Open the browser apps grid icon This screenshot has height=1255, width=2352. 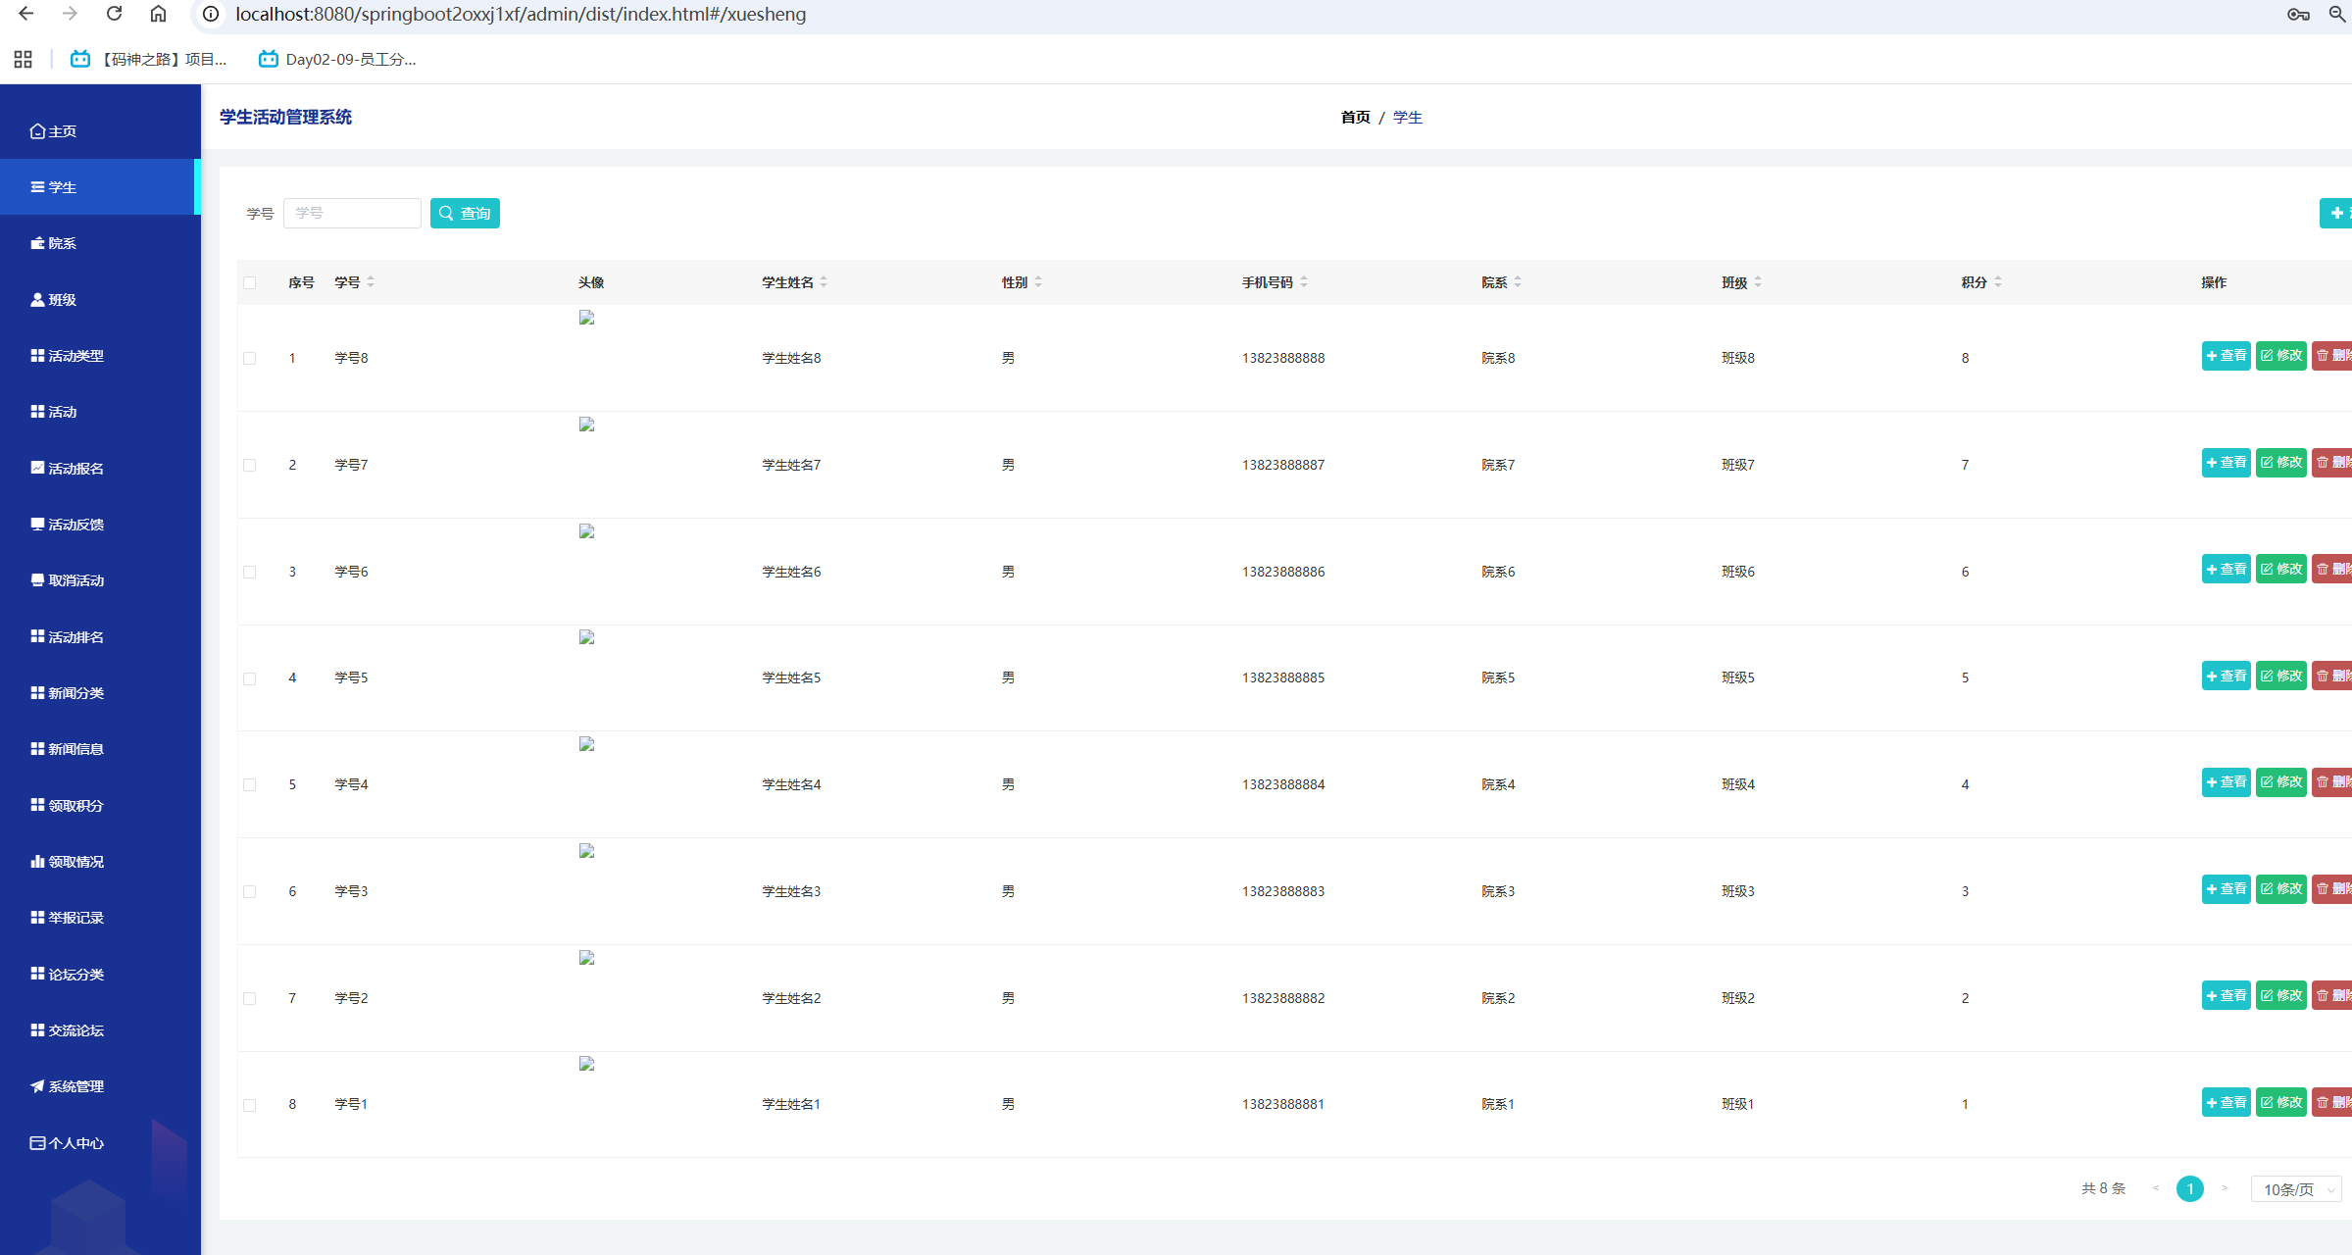[x=24, y=60]
